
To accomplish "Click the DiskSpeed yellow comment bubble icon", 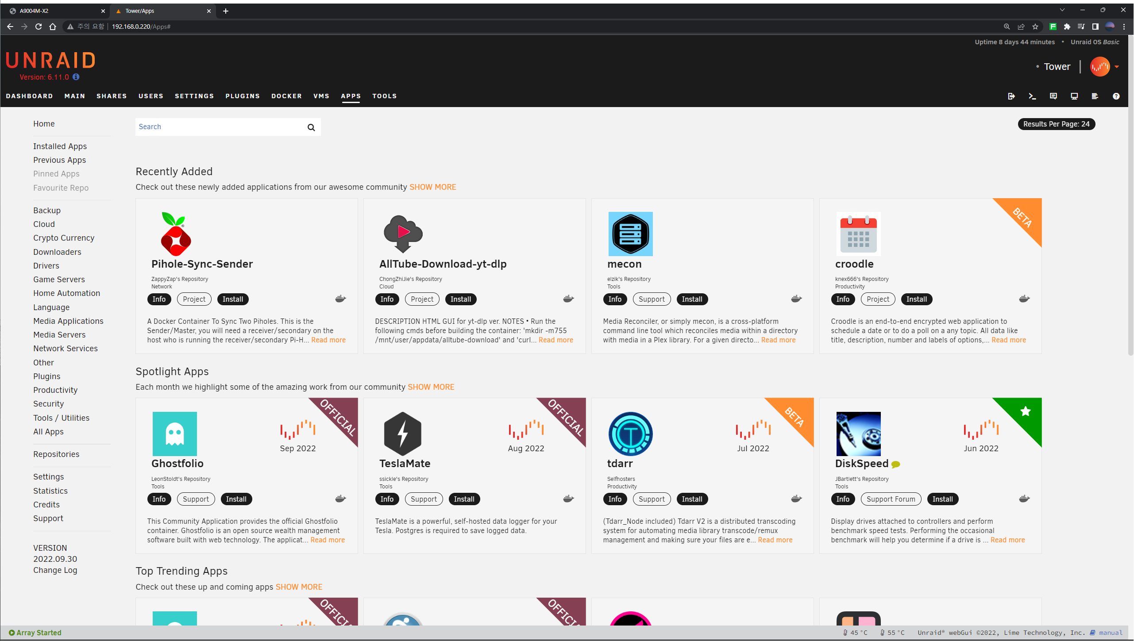I will click(x=896, y=464).
